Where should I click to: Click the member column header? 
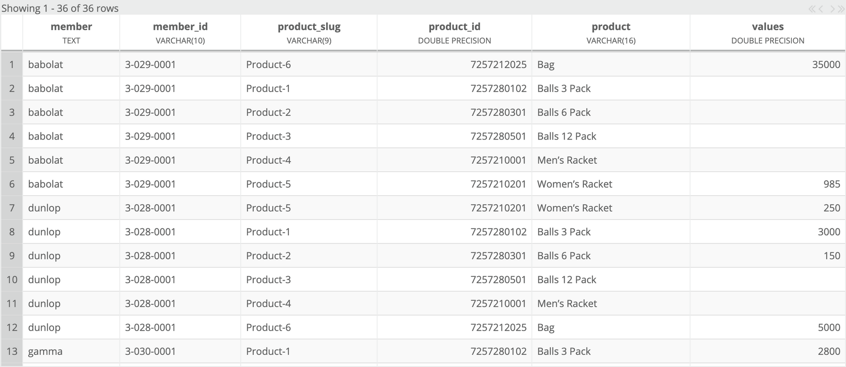point(71,33)
